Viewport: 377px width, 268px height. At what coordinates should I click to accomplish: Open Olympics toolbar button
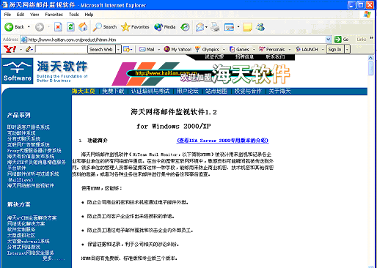click(x=207, y=49)
